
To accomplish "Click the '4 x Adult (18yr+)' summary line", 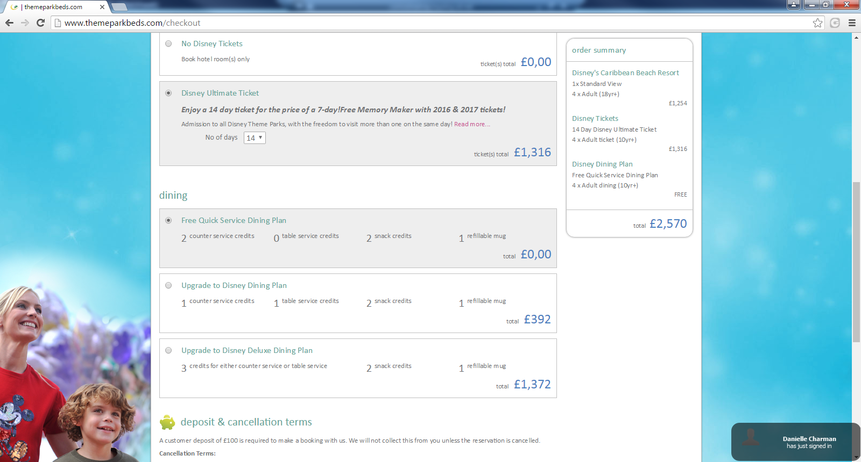I will click(x=596, y=94).
